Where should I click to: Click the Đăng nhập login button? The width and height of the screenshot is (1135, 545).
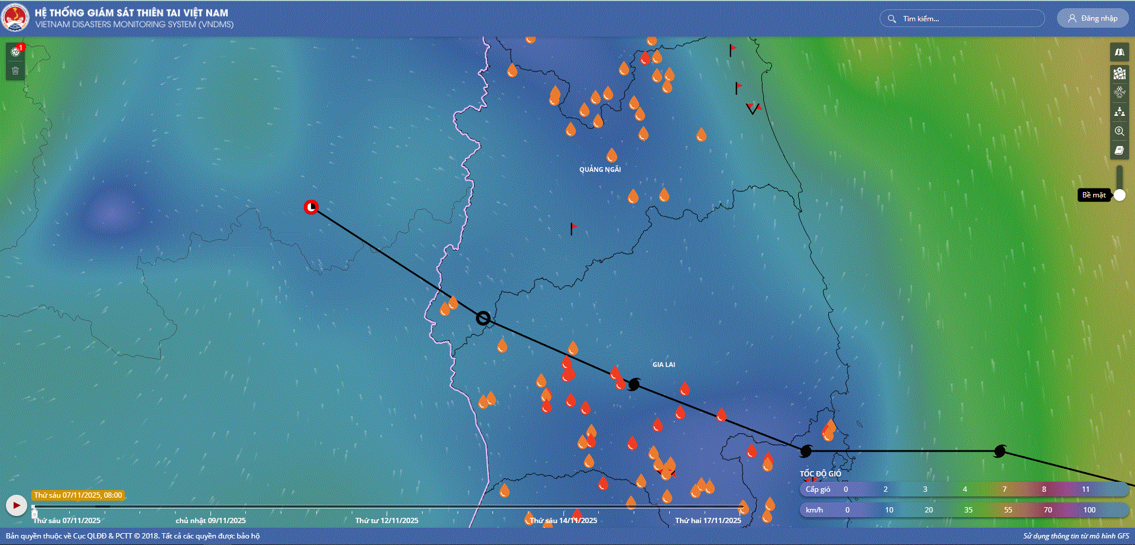click(1092, 18)
